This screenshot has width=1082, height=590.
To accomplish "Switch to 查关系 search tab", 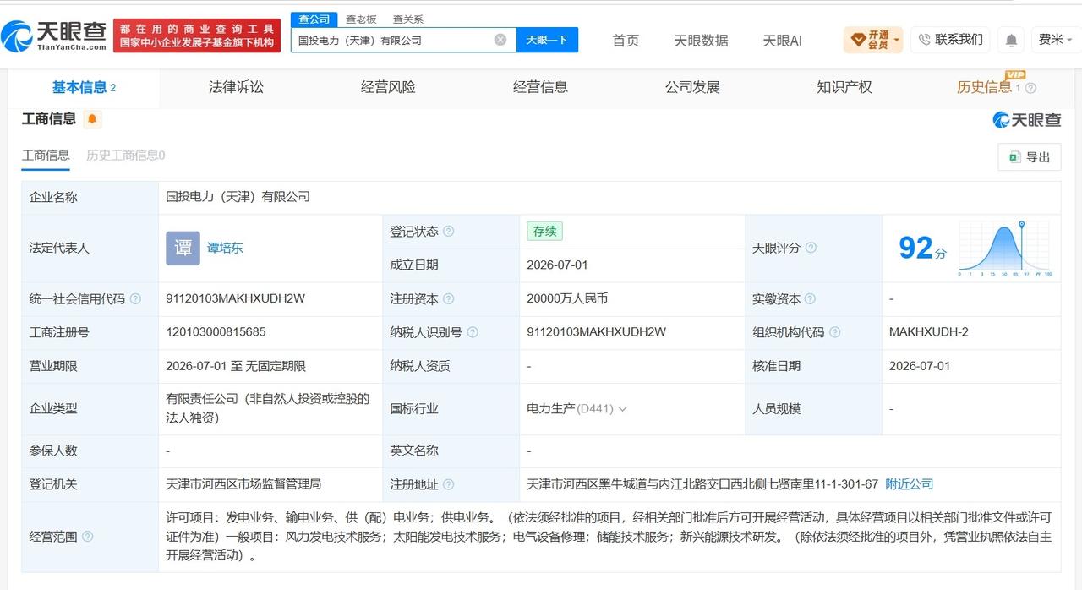I will point(408,19).
